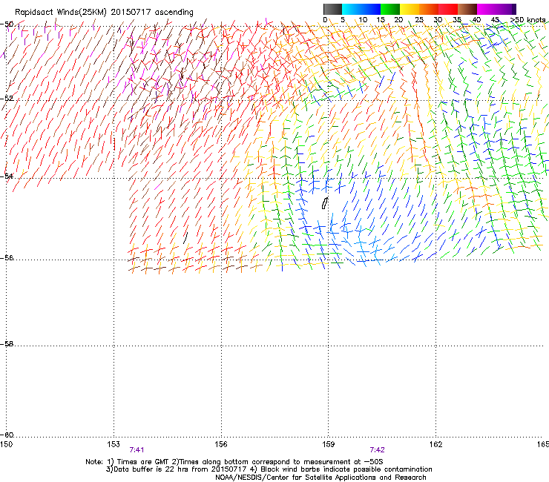Click the magenta-purple 40–50 knots legend segment

tap(496, 9)
